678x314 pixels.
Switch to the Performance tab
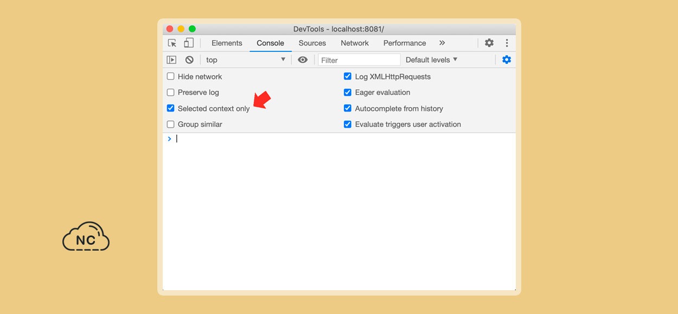[x=405, y=43]
